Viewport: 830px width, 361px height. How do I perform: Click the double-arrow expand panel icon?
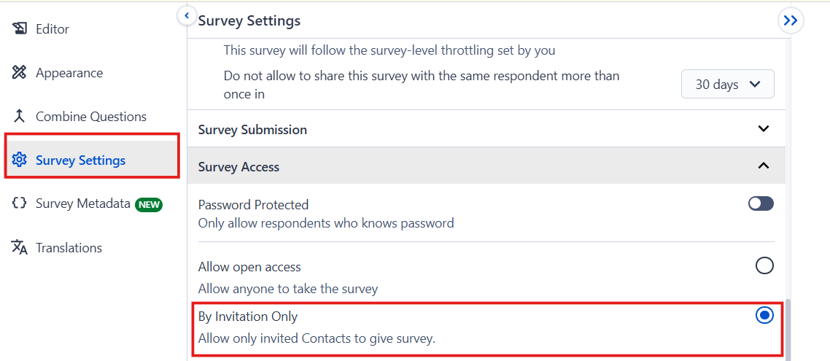tap(791, 21)
